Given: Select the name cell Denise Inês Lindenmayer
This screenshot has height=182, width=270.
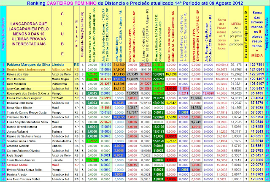Looking at the screenshot, I should coord(29,69).
